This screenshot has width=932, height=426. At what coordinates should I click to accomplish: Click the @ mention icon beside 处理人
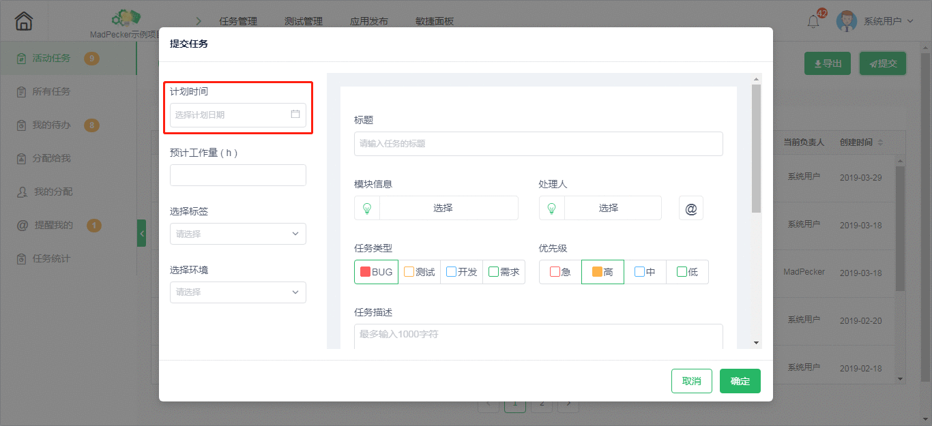point(690,208)
